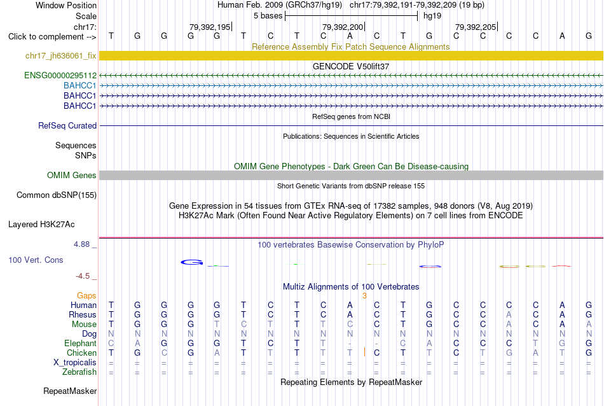Open the ENSG00000295112 gene label
This screenshot has width=604, height=406.
(60, 76)
